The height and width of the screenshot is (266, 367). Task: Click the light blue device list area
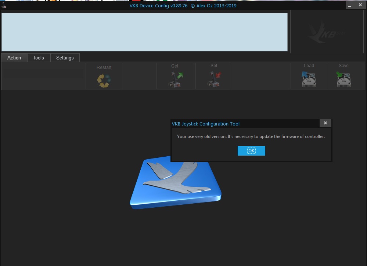coord(144,32)
